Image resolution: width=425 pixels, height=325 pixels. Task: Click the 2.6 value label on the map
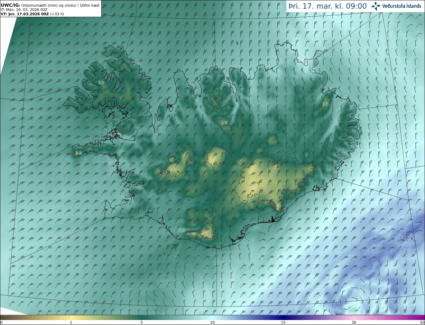pyautogui.click(x=173, y=170)
